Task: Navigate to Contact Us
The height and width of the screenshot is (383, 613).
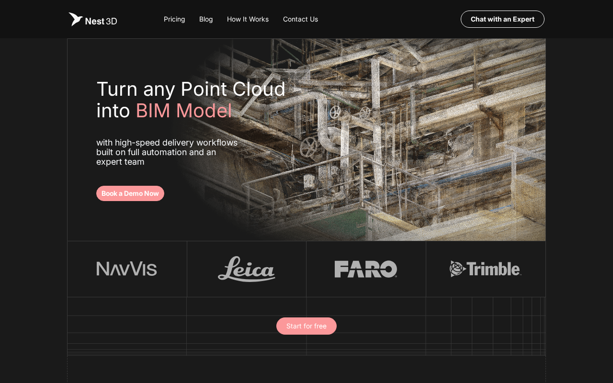Action: (x=300, y=19)
